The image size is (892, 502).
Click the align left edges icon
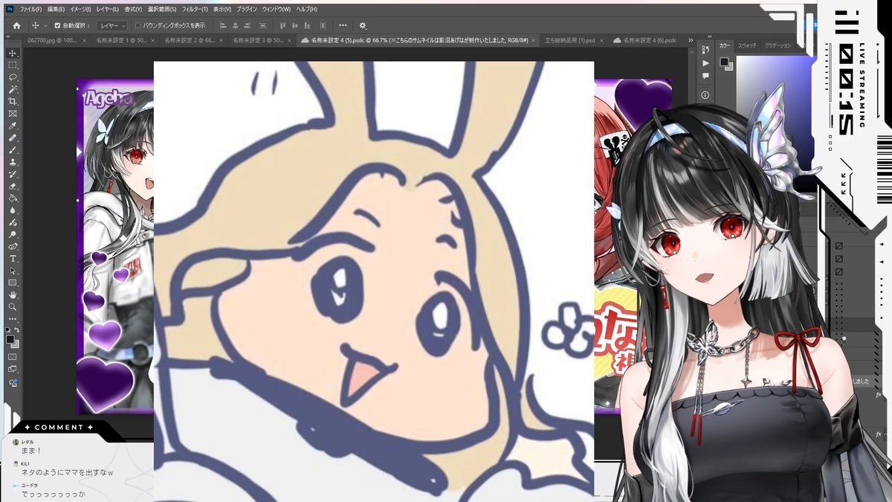coord(224,25)
